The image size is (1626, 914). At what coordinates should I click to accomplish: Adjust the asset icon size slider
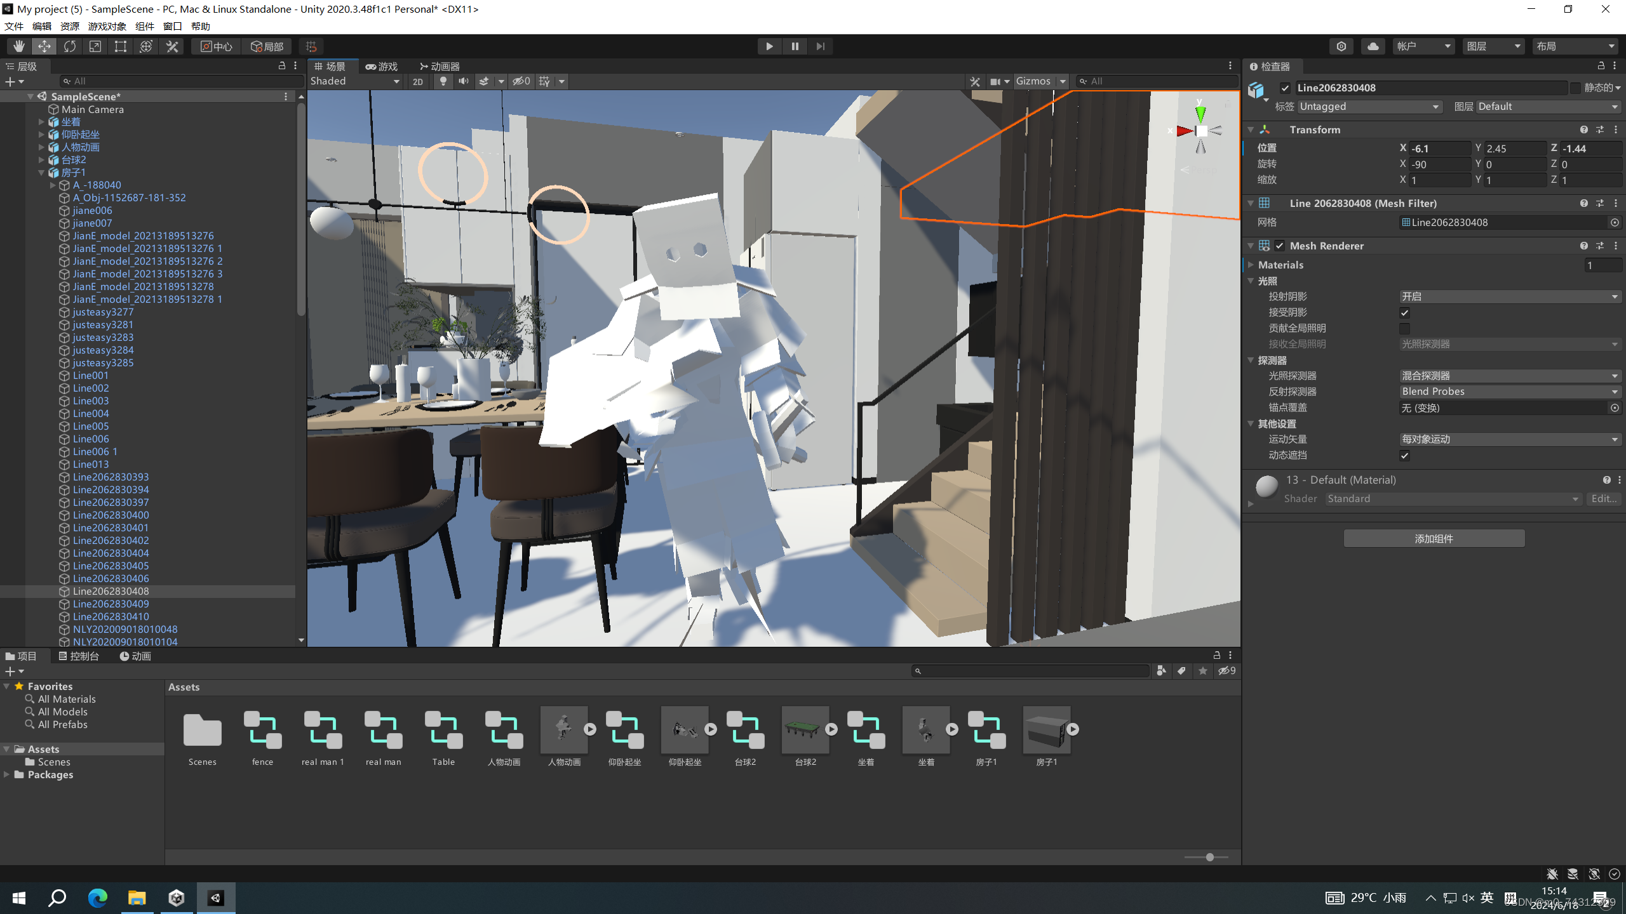click(1209, 857)
